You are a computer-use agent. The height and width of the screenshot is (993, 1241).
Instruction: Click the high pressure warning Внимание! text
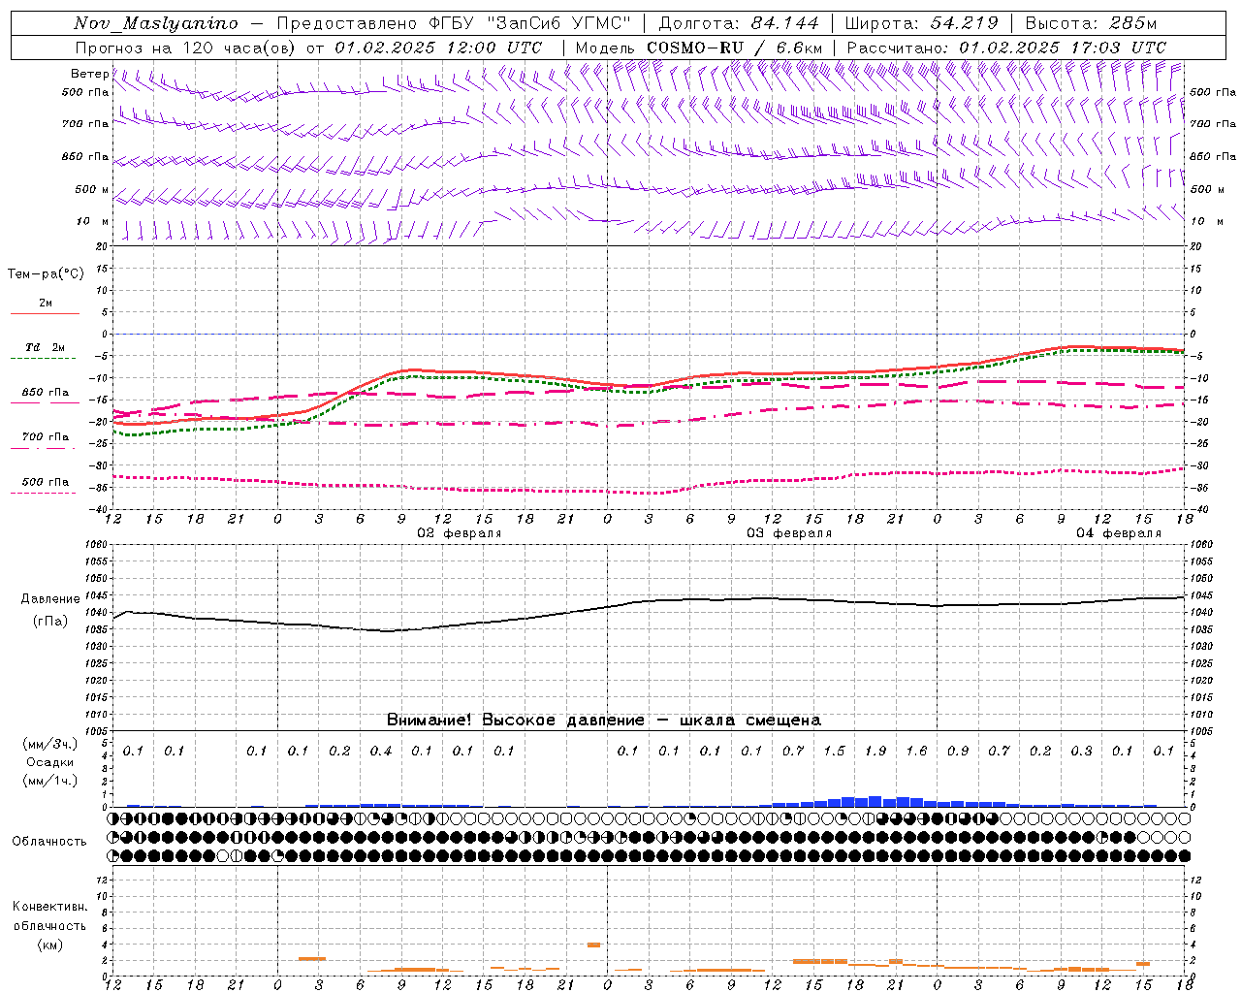click(430, 720)
